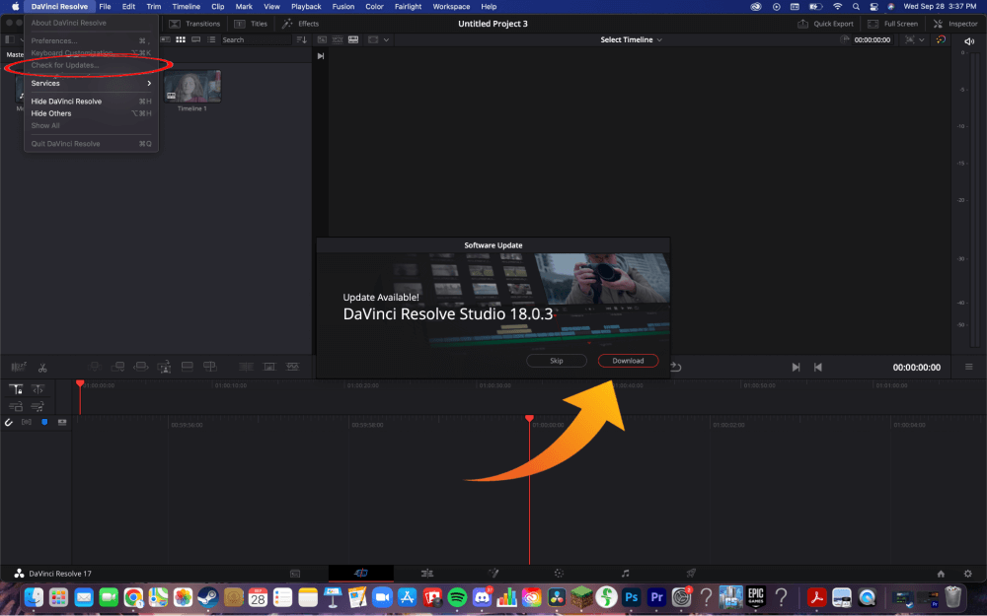Open the Workspace menu
987x616 pixels.
pyautogui.click(x=451, y=6)
